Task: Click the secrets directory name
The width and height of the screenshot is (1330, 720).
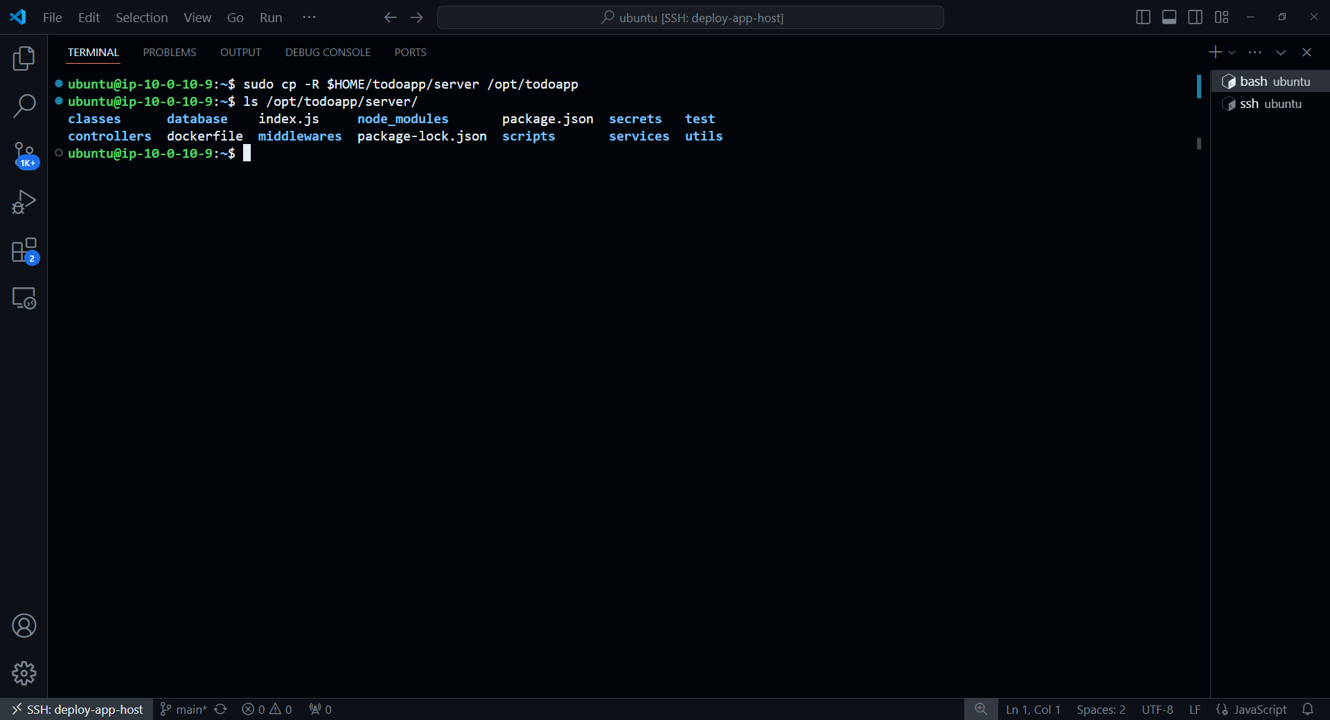Action: pos(635,119)
